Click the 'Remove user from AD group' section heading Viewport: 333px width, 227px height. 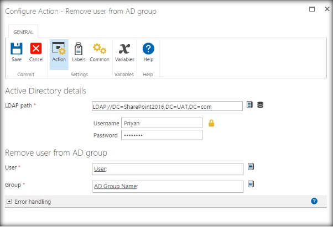click(x=56, y=153)
